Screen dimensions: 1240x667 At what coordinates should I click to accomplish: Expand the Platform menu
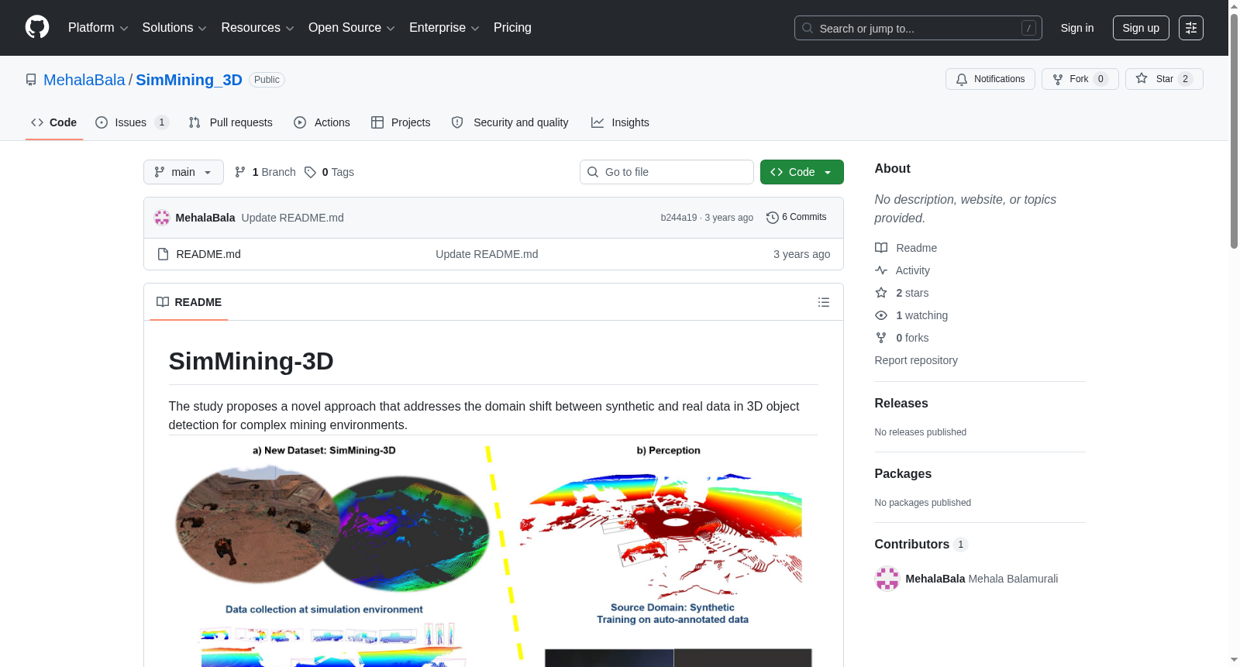(x=98, y=28)
